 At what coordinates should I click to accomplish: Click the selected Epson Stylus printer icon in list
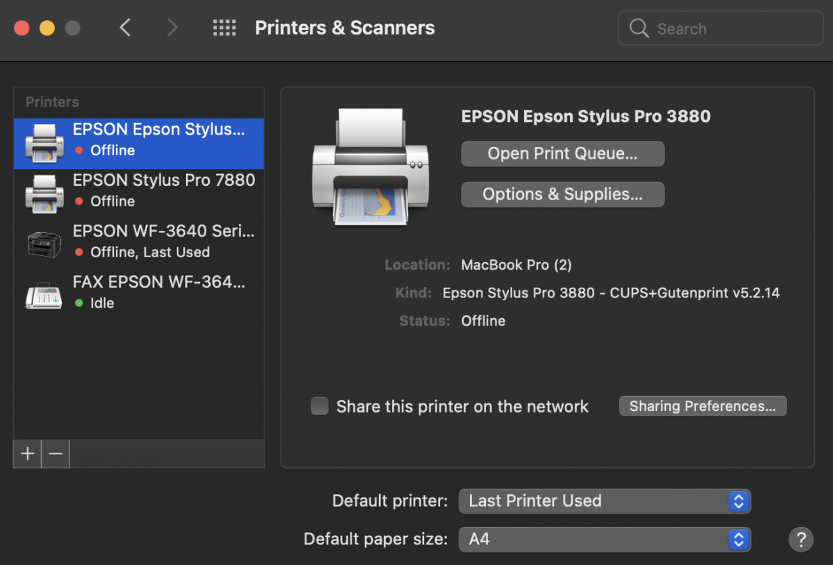(x=44, y=143)
